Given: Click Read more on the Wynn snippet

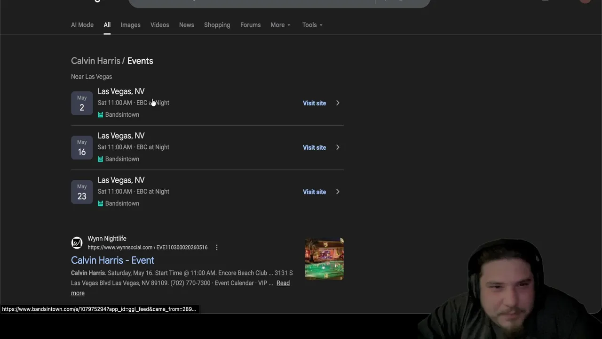Looking at the screenshot, I should click(x=283, y=283).
